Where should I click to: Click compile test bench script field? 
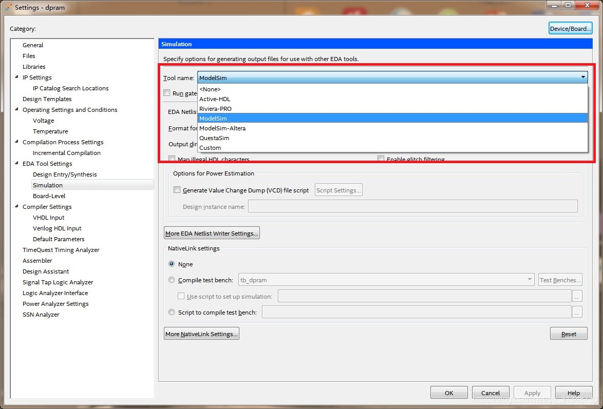pos(417,311)
